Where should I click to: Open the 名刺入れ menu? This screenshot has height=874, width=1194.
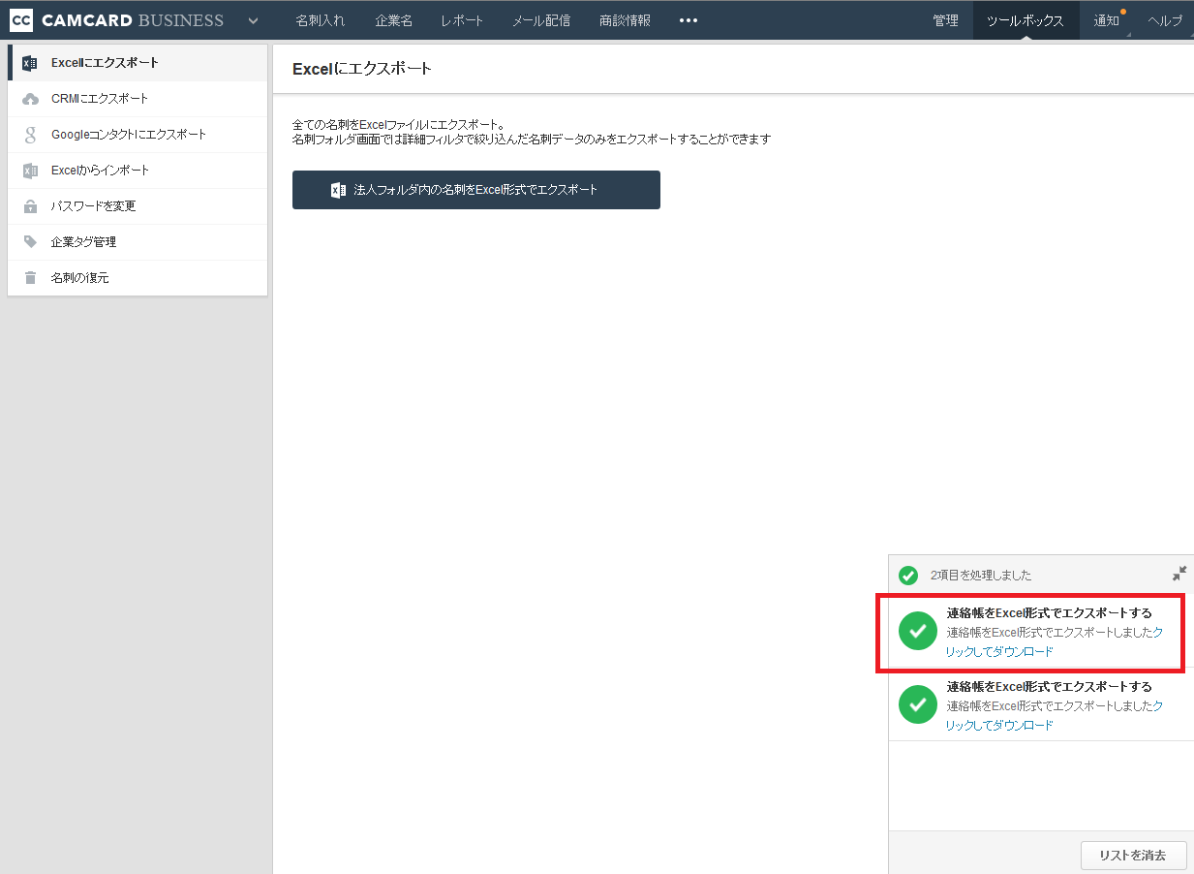click(320, 20)
